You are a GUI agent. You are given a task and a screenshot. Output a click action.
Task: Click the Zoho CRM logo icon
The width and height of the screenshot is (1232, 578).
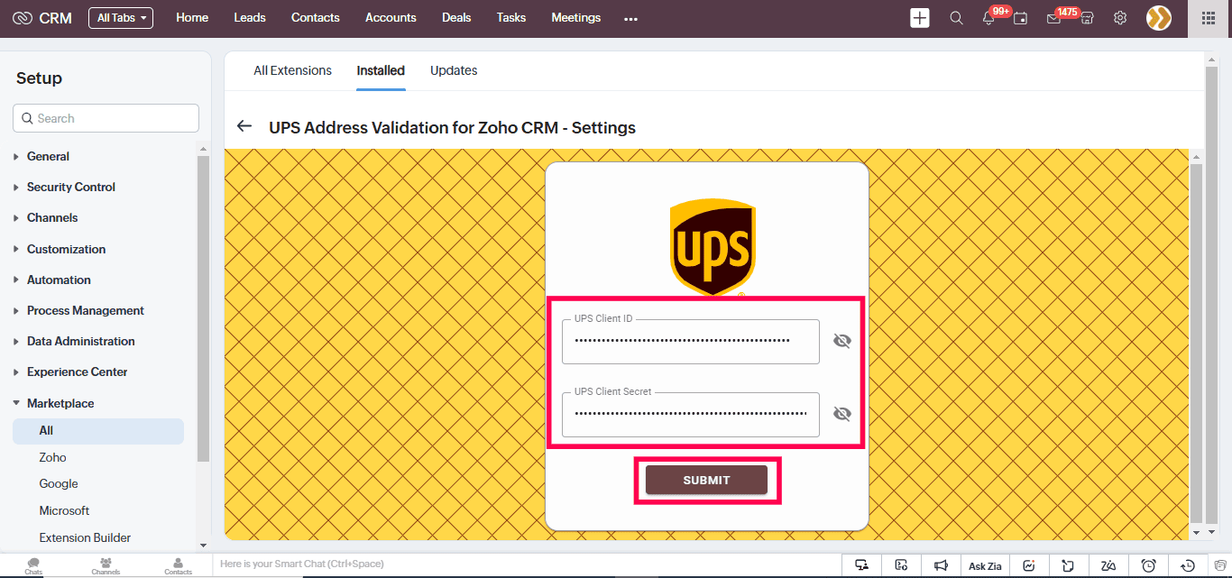23,18
